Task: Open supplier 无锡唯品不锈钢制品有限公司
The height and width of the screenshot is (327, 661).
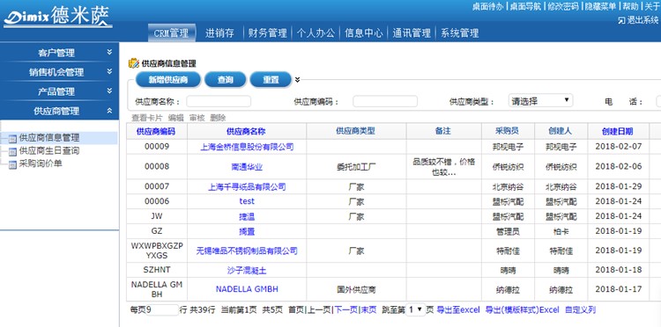Action: (x=247, y=251)
